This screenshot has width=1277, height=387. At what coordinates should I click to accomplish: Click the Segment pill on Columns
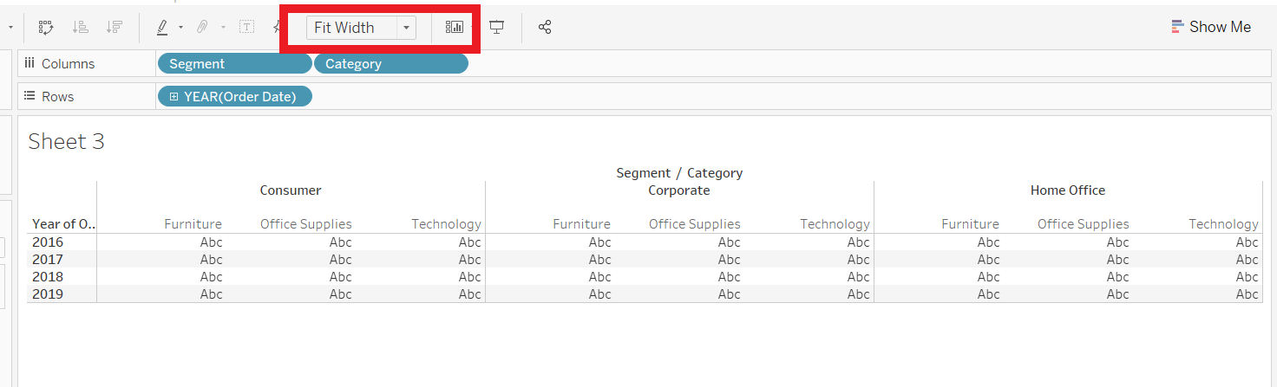click(234, 63)
